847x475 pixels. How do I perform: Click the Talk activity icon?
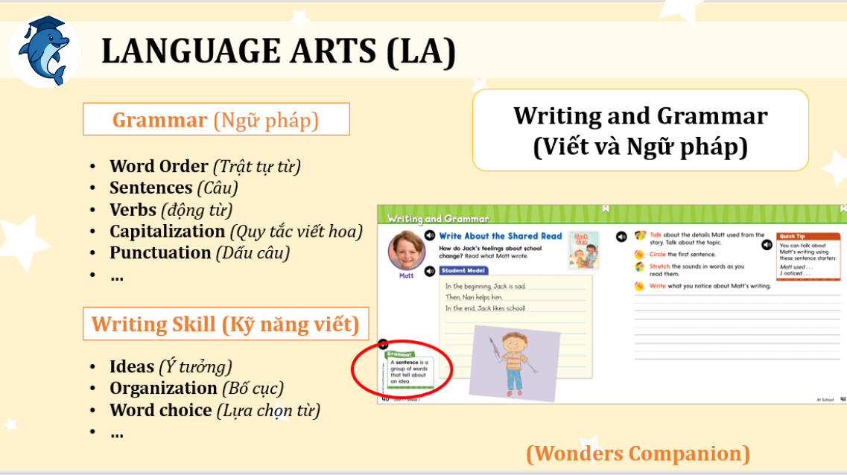point(640,236)
